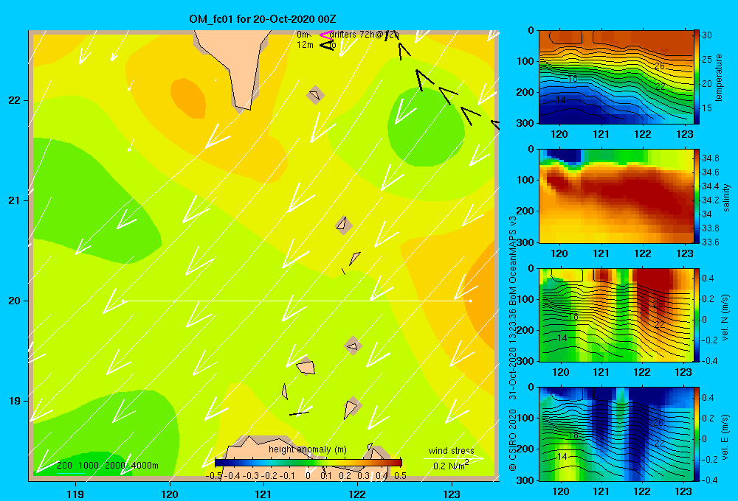Click the '123' longitude label under salinity panel
The width and height of the screenshot is (738, 501).
684,253
